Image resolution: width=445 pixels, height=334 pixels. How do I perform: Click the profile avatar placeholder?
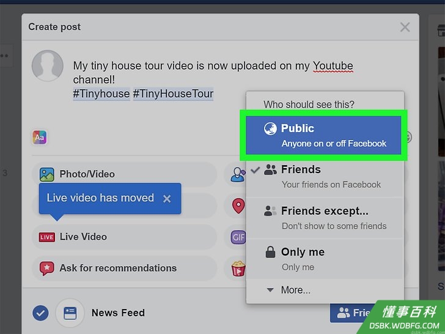click(x=48, y=66)
